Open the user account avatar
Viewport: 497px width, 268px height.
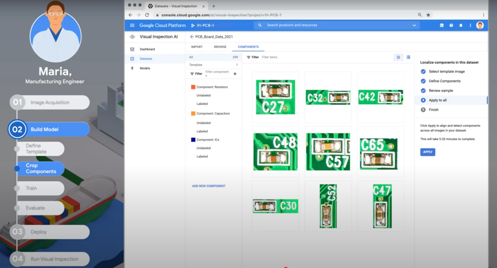click(480, 25)
